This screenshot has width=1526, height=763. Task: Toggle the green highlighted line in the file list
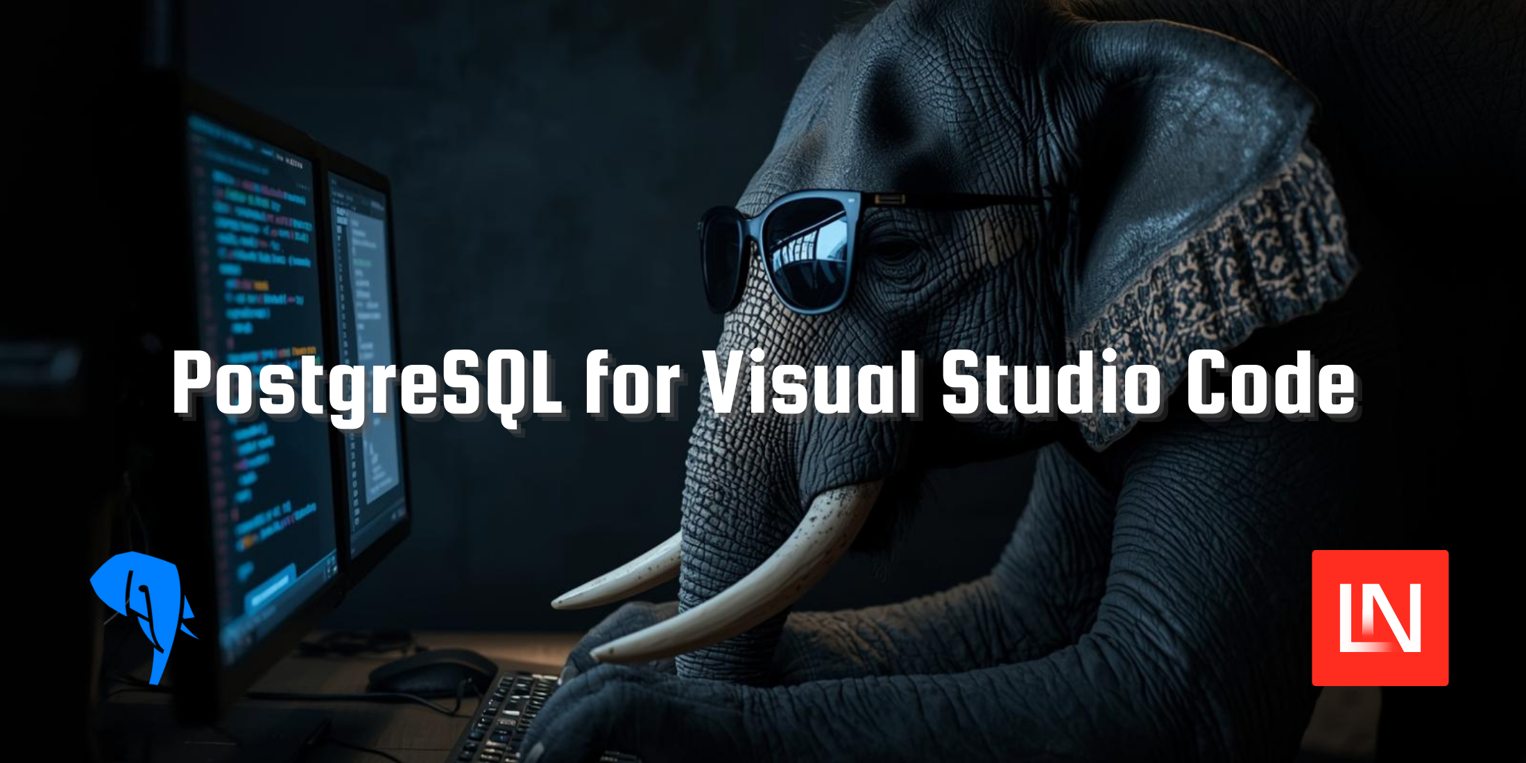pos(361,262)
